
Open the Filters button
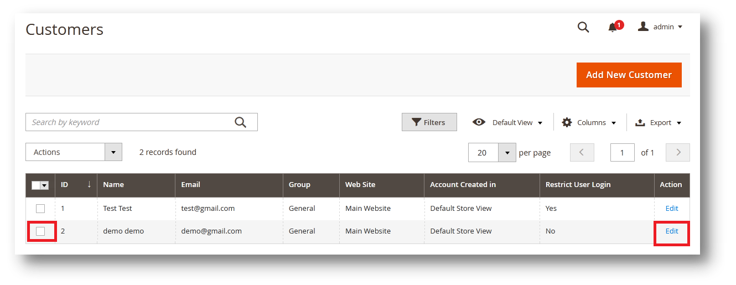pos(429,122)
